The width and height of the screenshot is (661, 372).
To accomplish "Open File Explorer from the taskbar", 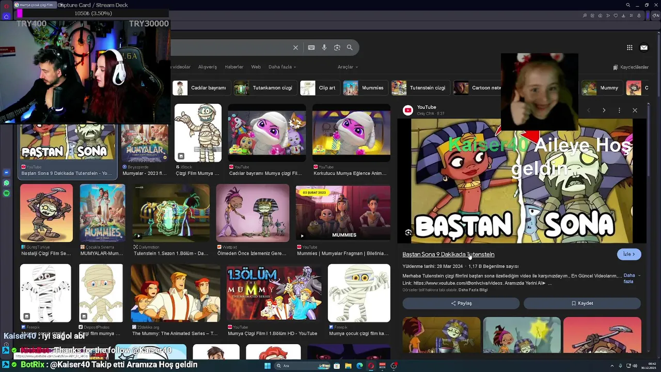I will [348, 366].
